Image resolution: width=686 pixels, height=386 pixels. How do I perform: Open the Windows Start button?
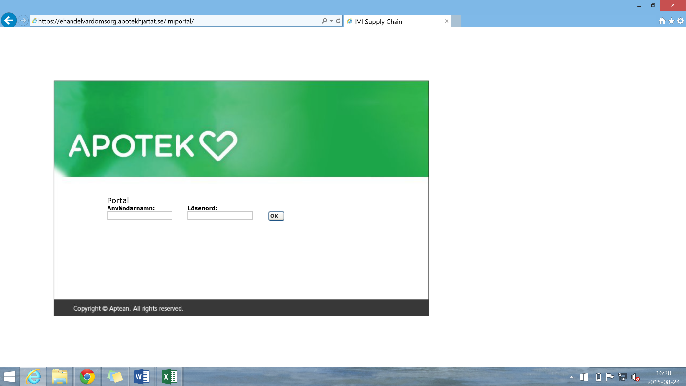tap(9, 377)
